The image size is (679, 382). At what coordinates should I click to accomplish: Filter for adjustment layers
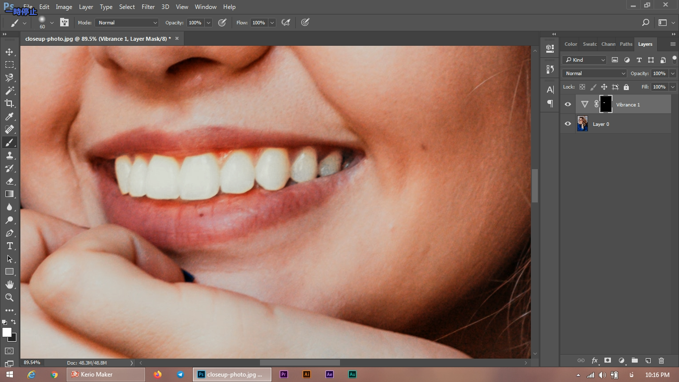pyautogui.click(x=627, y=60)
